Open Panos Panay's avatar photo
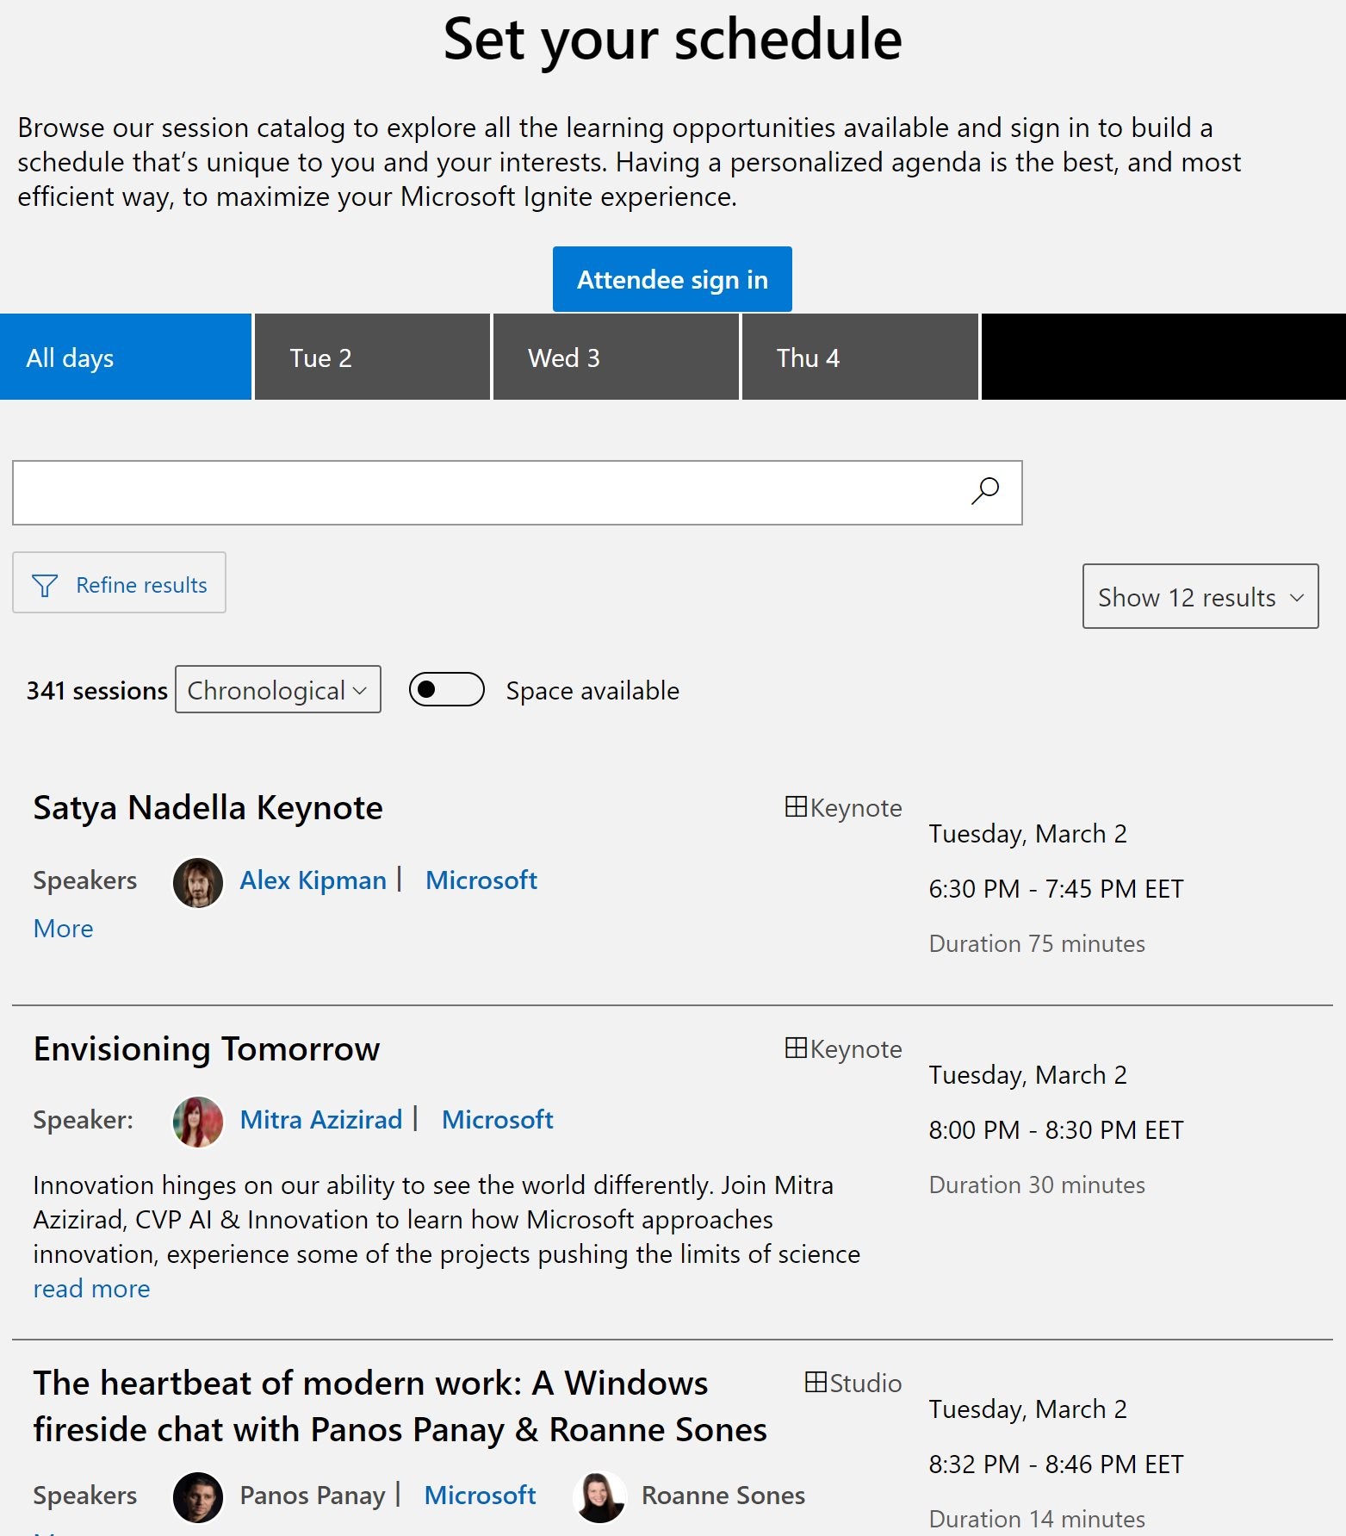This screenshot has height=1536, width=1346. click(x=198, y=1497)
